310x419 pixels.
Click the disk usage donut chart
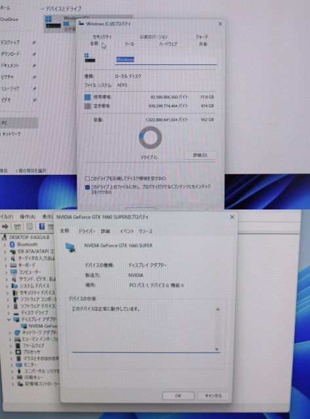coord(150,137)
